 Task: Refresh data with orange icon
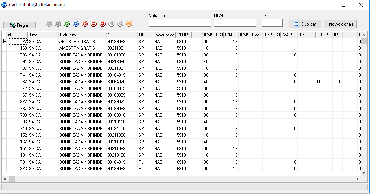pos(129,24)
